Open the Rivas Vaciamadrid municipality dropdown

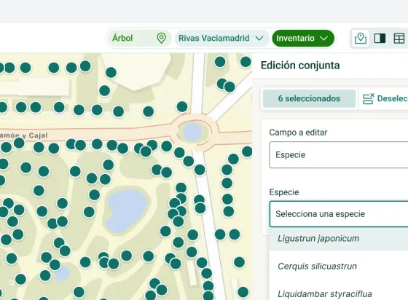[221, 38]
